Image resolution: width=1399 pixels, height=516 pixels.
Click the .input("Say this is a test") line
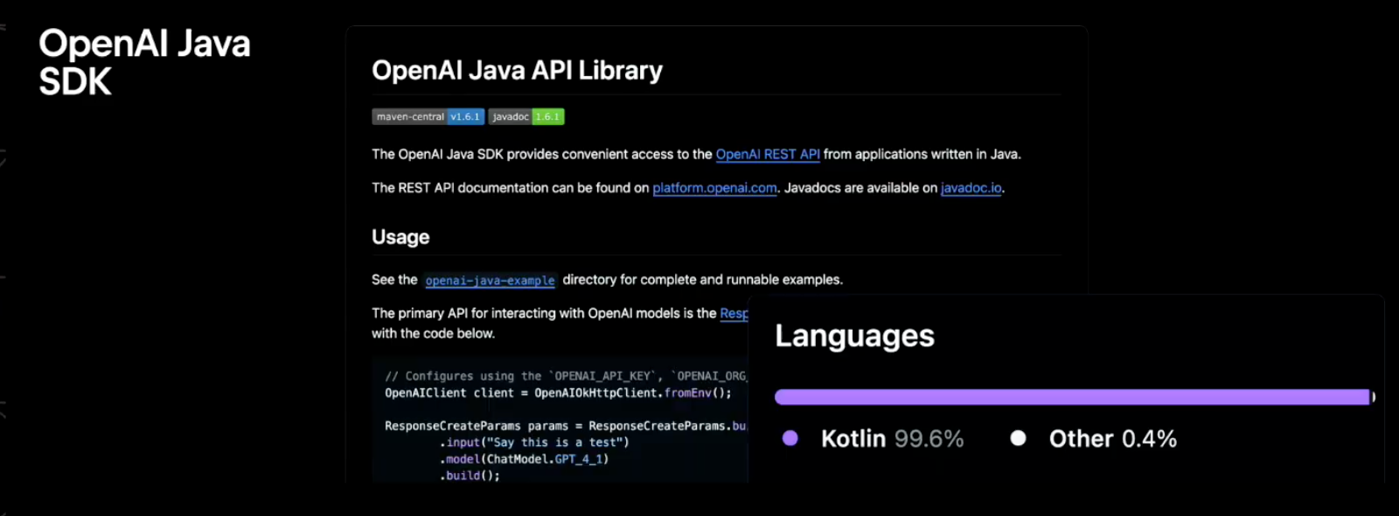click(534, 443)
